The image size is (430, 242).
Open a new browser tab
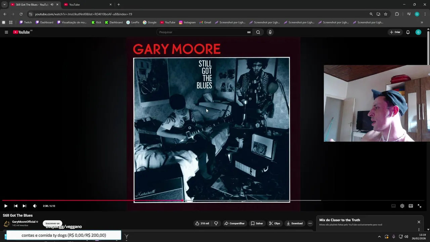click(x=119, y=5)
